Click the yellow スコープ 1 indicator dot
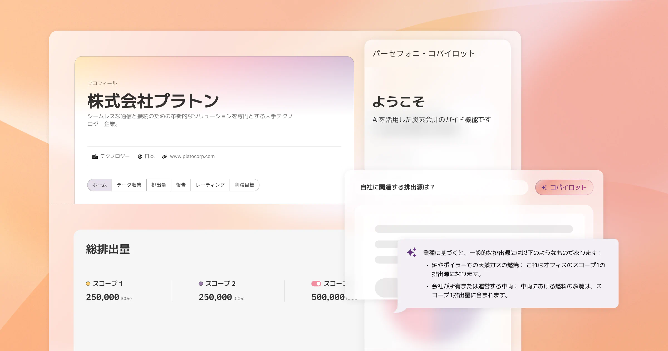668x351 pixels. 88,284
